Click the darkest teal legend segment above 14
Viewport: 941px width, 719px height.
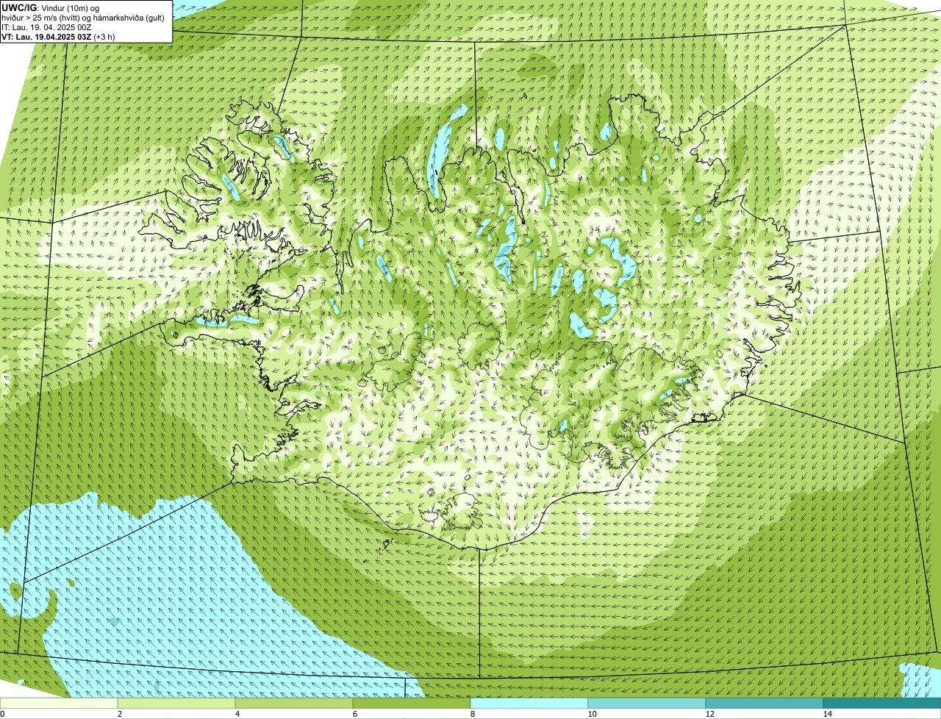(882, 704)
